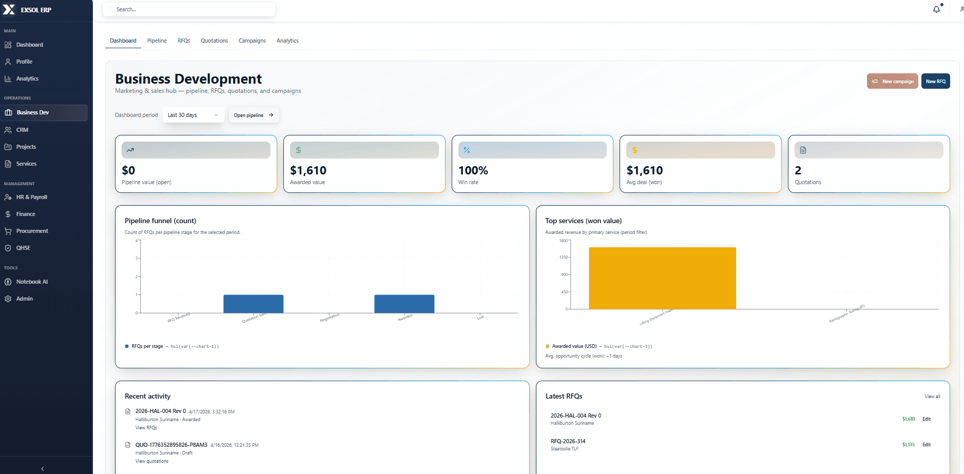The image size is (964, 474).
Task: Click the 100% Win rate value
Action: pyautogui.click(x=473, y=170)
